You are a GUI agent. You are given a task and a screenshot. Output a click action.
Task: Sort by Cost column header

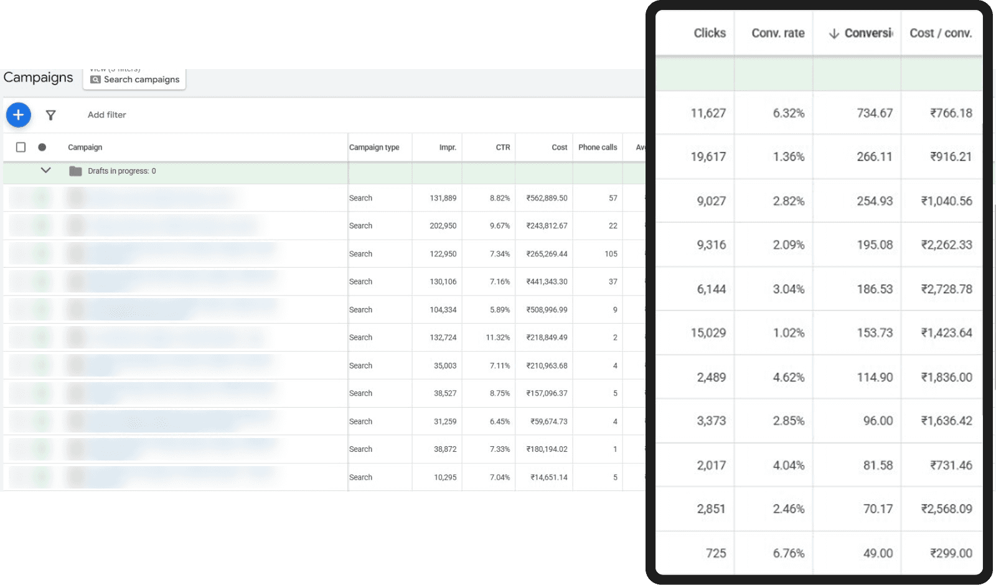coord(560,147)
